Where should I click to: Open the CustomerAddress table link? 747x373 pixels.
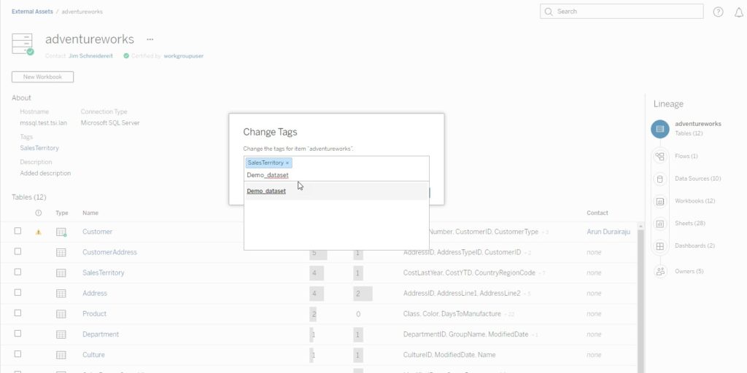coord(109,252)
